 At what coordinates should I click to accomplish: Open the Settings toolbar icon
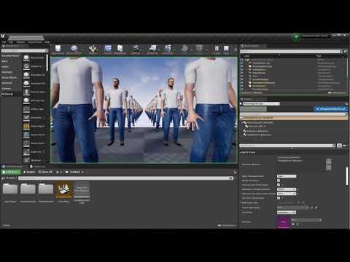pos(136,49)
